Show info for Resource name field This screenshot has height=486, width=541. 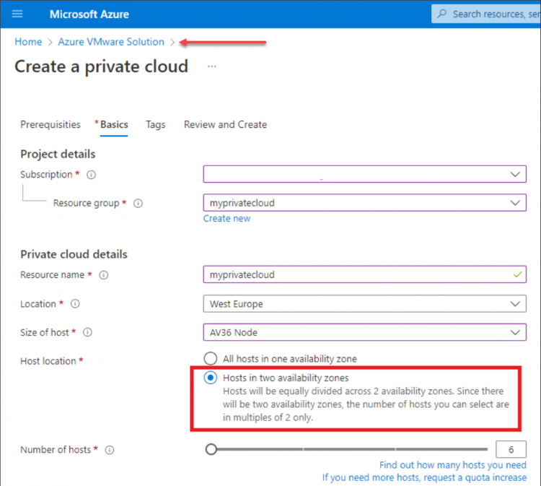point(103,275)
